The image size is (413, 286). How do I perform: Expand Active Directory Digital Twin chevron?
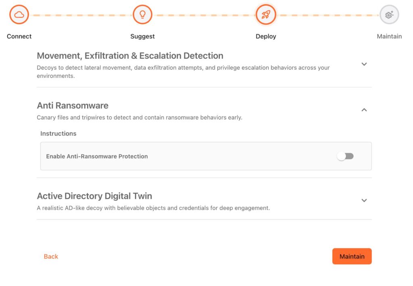pos(364,200)
